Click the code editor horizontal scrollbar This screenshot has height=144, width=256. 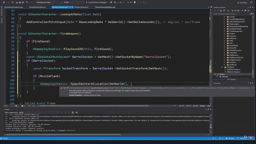click(x=94, y=106)
